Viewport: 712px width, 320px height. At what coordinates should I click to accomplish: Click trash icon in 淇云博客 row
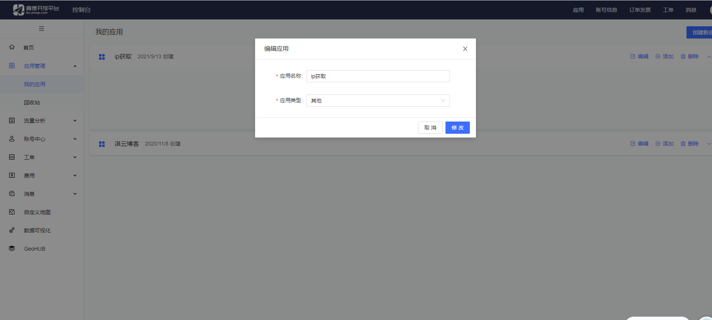[683, 144]
